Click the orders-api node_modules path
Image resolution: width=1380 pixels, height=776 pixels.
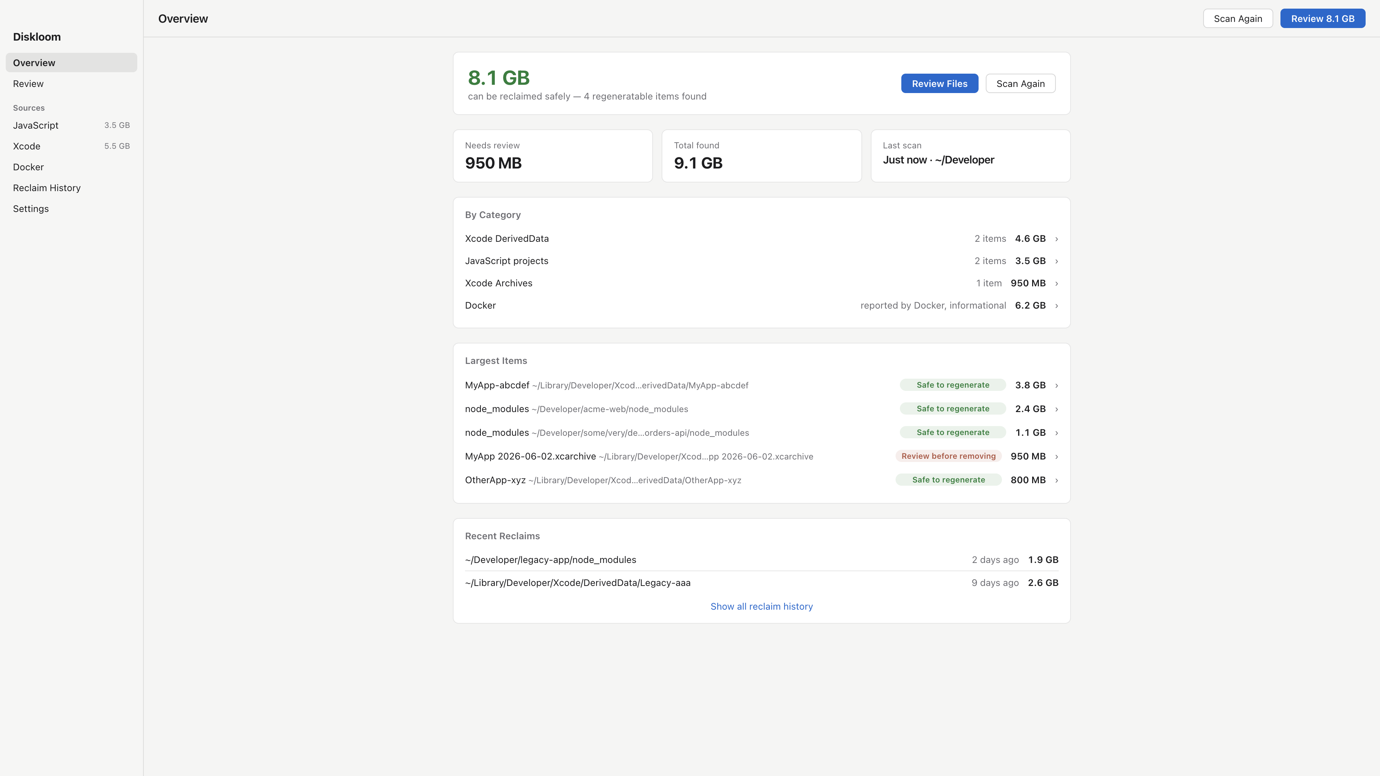[640, 433]
